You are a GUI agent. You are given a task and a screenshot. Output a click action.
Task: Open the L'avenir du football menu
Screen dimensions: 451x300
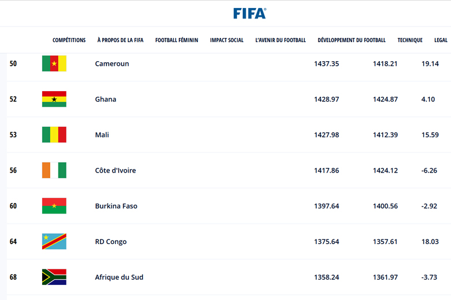coord(280,40)
